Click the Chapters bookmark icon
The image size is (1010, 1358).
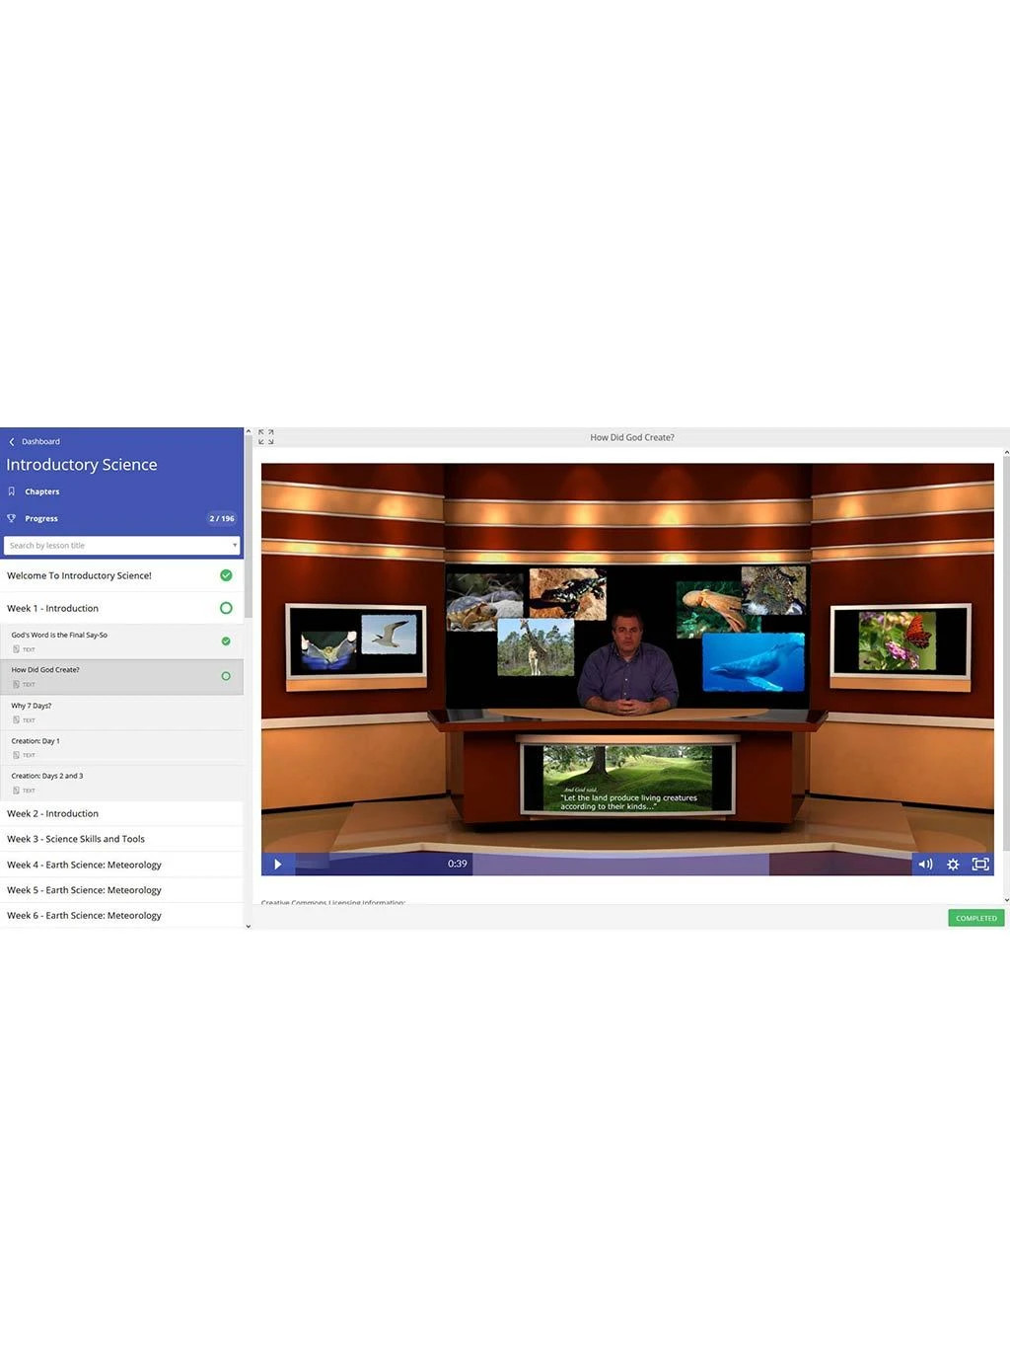(12, 491)
